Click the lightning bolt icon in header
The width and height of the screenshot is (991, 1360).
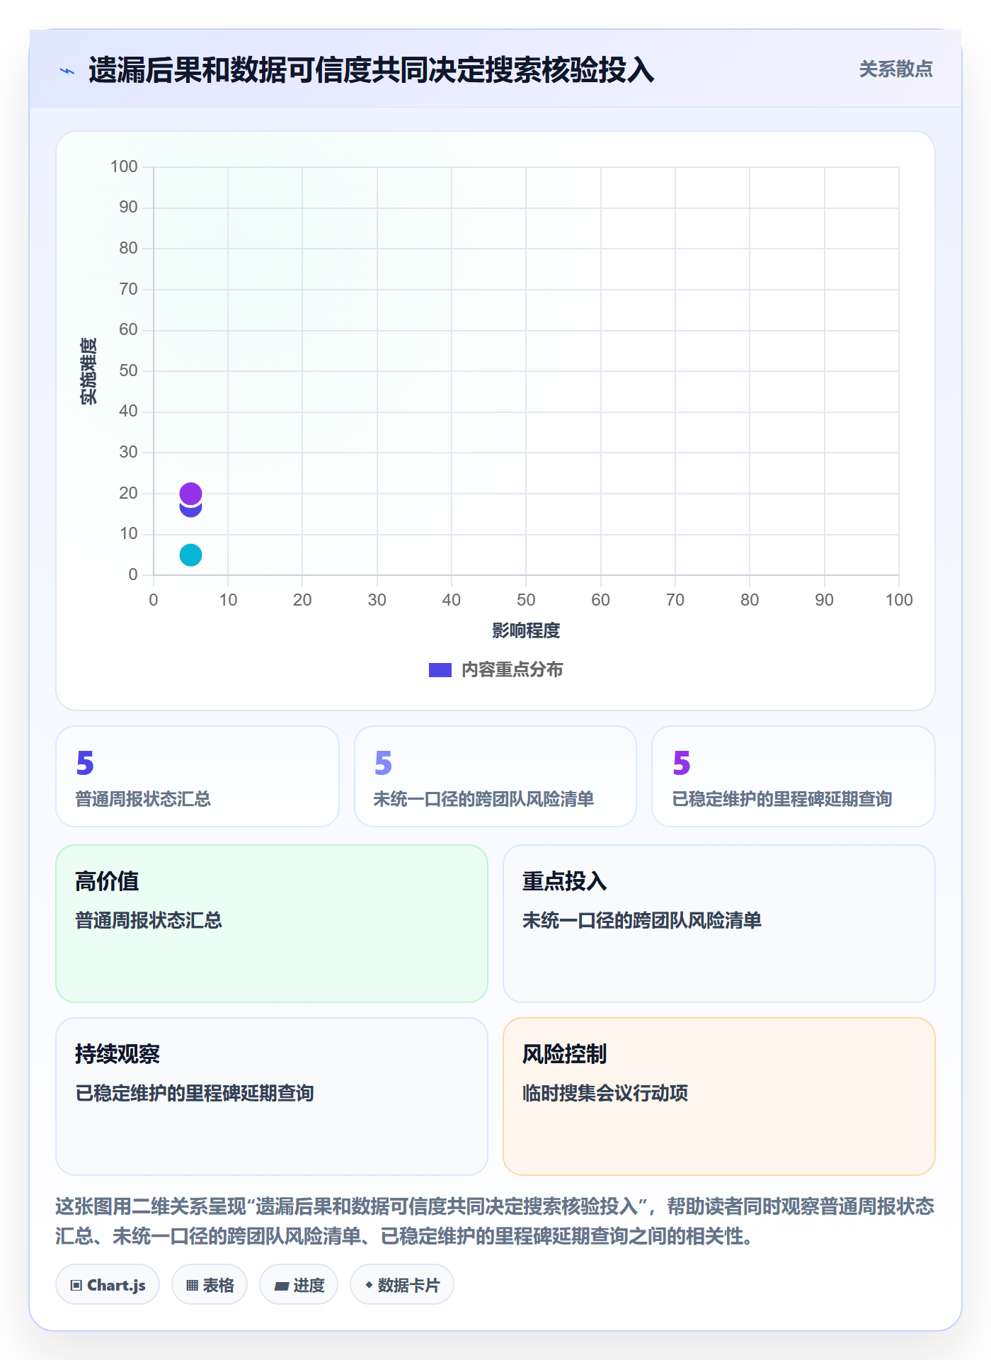(67, 71)
